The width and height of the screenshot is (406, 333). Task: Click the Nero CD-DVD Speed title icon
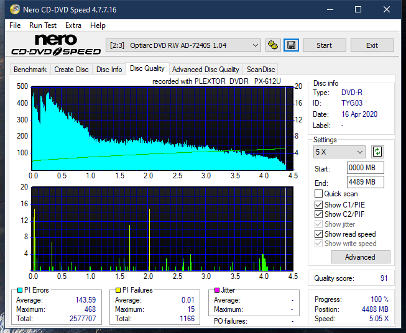[x=15, y=9]
